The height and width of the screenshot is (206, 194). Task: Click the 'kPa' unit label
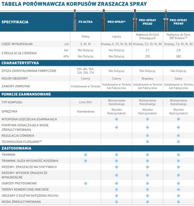pos(66,56)
